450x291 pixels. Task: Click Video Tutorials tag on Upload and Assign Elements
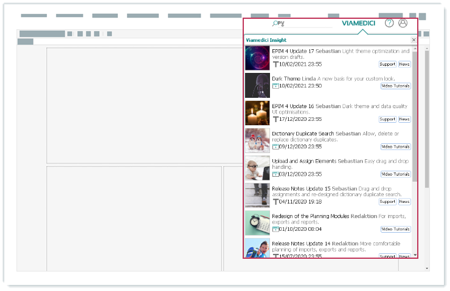pyautogui.click(x=395, y=174)
